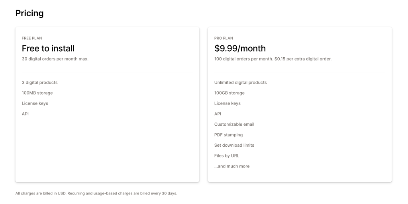Select License keys in Free plan
The width and height of the screenshot is (408, 204).
coord(35,103)
